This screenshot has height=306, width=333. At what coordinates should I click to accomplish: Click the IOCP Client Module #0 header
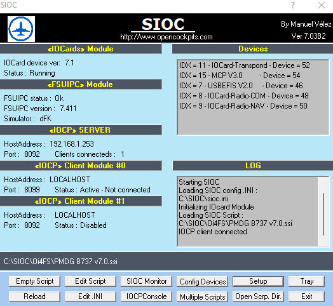click(x=81, y=166)
